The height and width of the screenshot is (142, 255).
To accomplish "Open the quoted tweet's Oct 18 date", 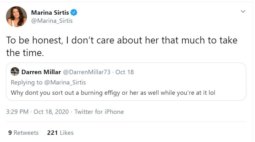I will 125,72.
